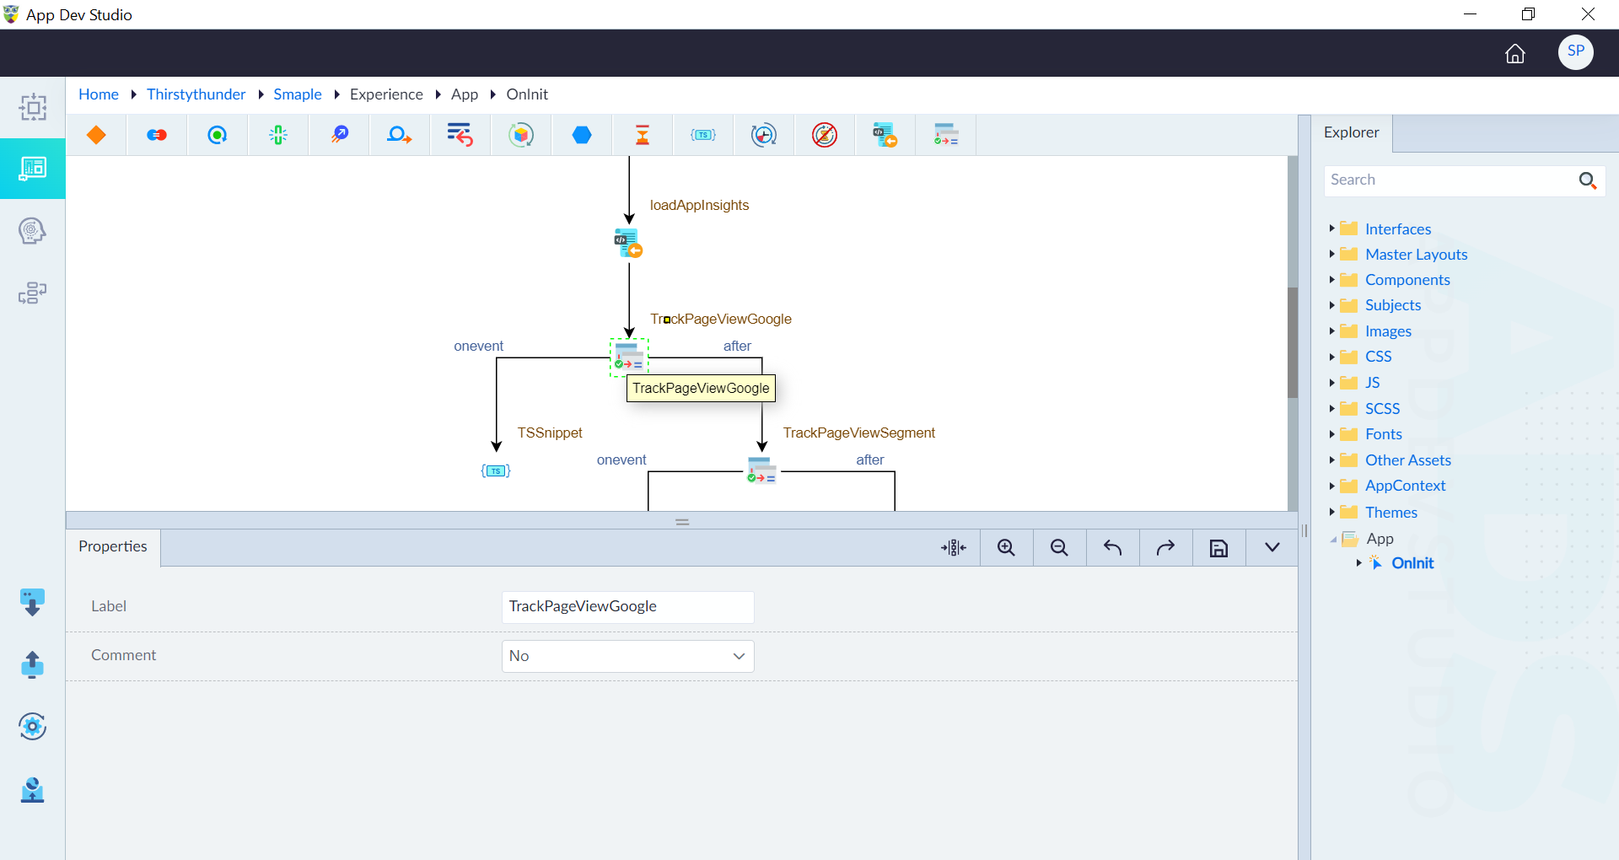Expand the Interfaces folder
This screenshot has height=860, width=1619.
1331,228
